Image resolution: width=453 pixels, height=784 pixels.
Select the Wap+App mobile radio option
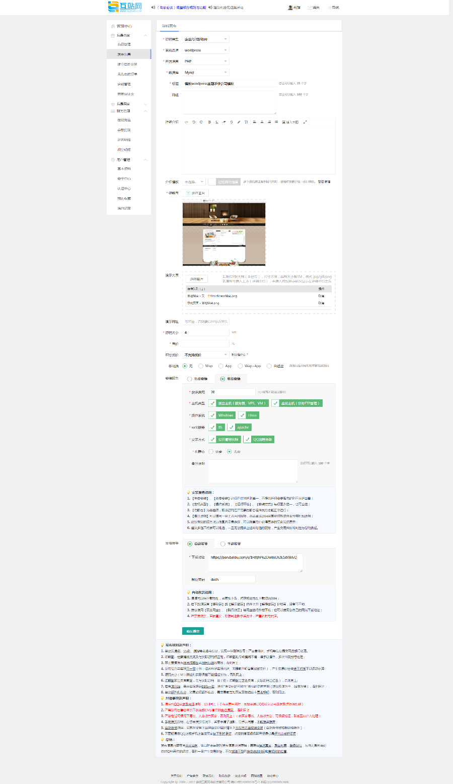pos(240,366)
